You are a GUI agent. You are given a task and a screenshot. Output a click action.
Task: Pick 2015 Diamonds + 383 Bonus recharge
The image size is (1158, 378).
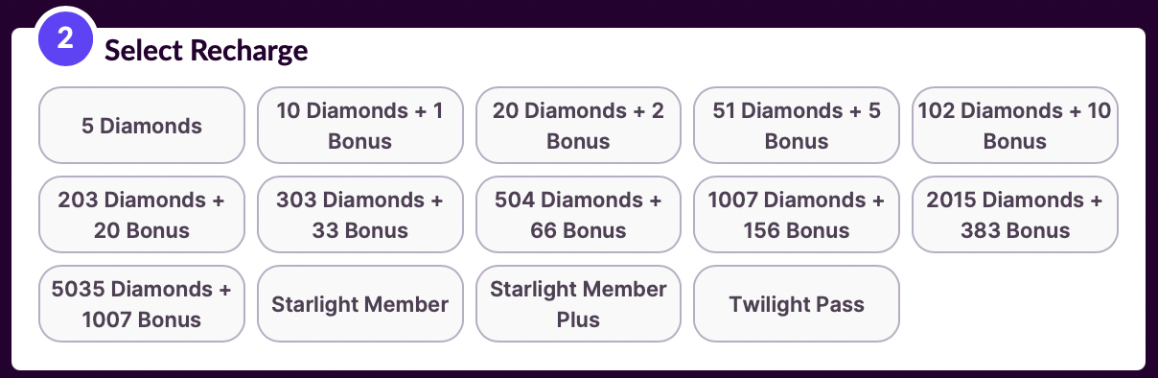click(x=1015, y=215)
